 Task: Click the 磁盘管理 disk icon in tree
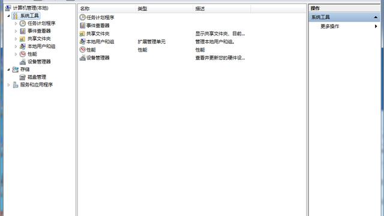point(23,77)
